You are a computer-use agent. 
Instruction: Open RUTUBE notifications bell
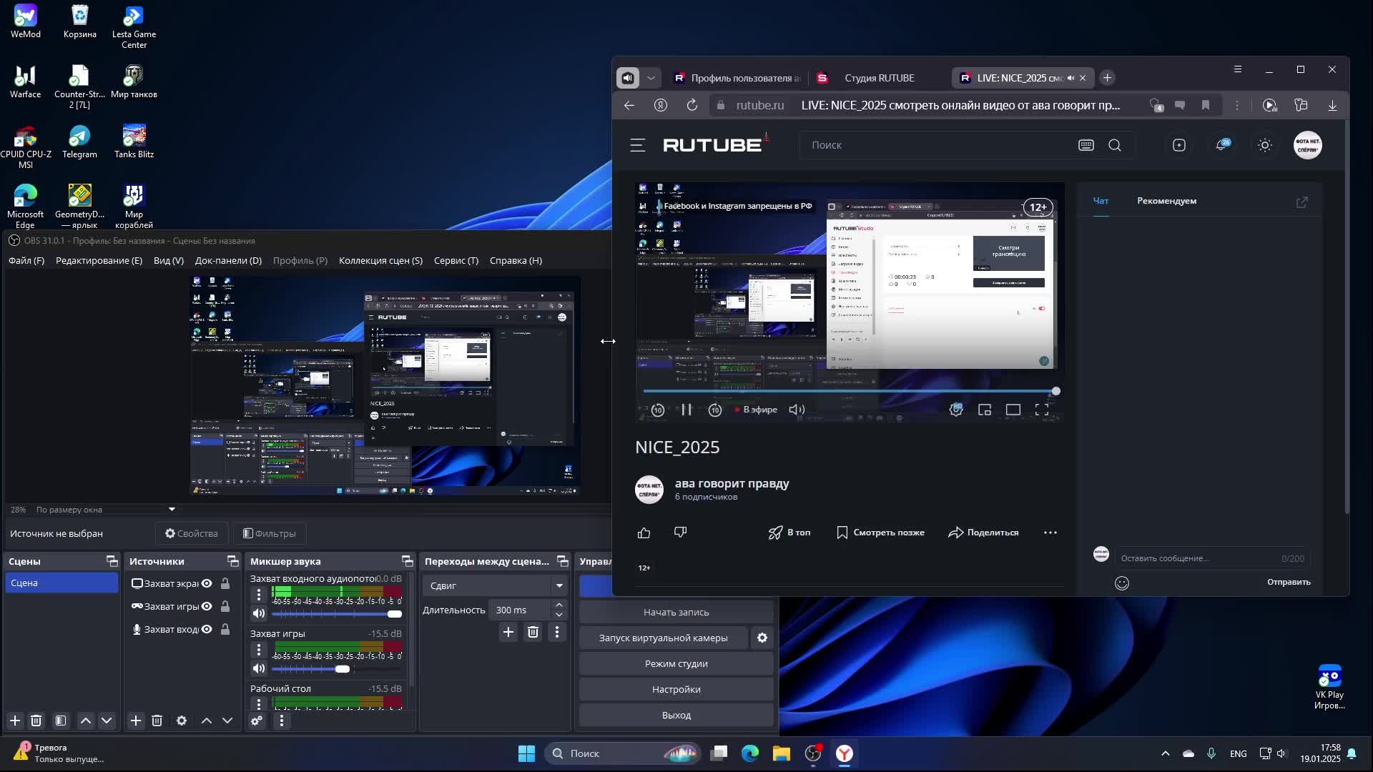point(1222,145)
